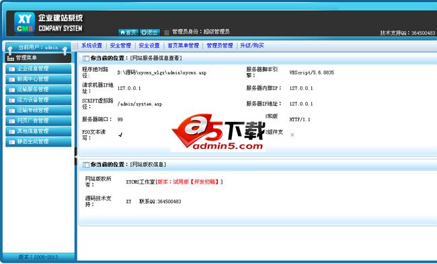Click the panel icon beside 网站服务器信息查看

(x=86, y=58)
